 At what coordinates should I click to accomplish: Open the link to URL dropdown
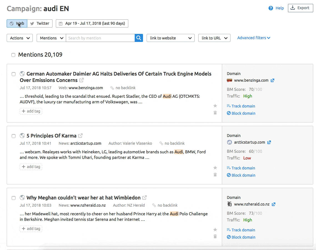click(x=214, y=38)
